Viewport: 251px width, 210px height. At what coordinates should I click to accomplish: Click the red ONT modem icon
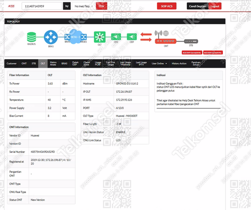coord(166,41)
